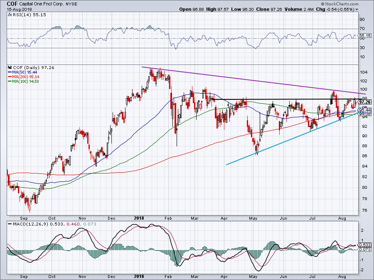The height and width of the screenshot is (280, 374).
Task: Click the 100 price axis label
Action: (364, 89)
